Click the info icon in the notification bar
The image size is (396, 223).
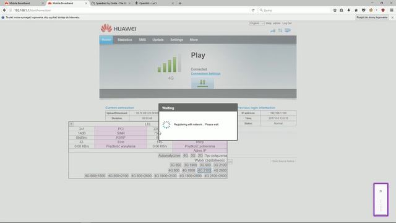pyautogui.click(x=3, y=17)
